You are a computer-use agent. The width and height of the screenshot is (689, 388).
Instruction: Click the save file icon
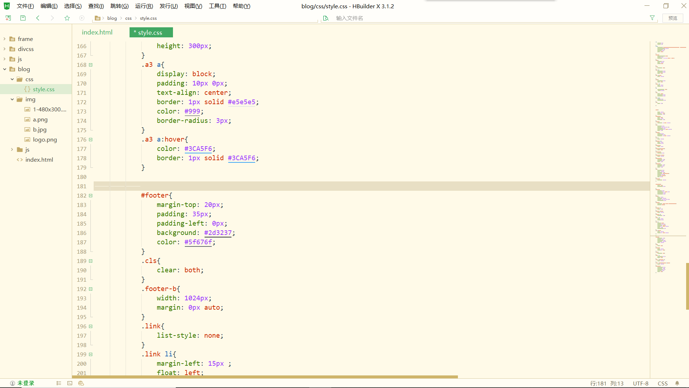[x=23, y=18]
